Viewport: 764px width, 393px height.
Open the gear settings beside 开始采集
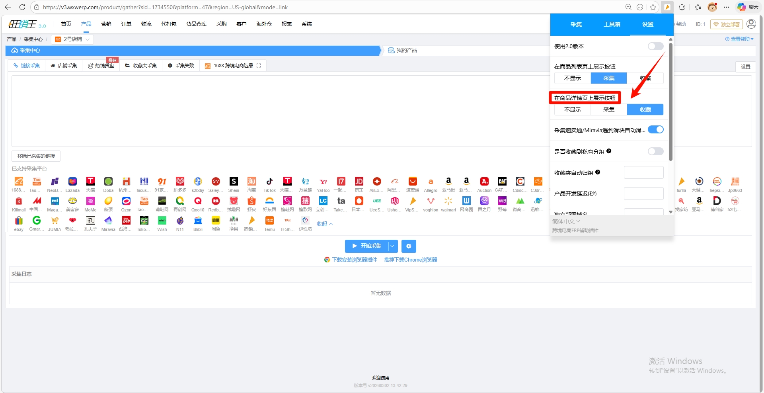coord(409,246)
